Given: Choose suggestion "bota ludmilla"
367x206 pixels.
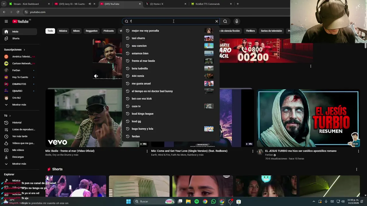Looking at the screenshot, I should point(171,68).
